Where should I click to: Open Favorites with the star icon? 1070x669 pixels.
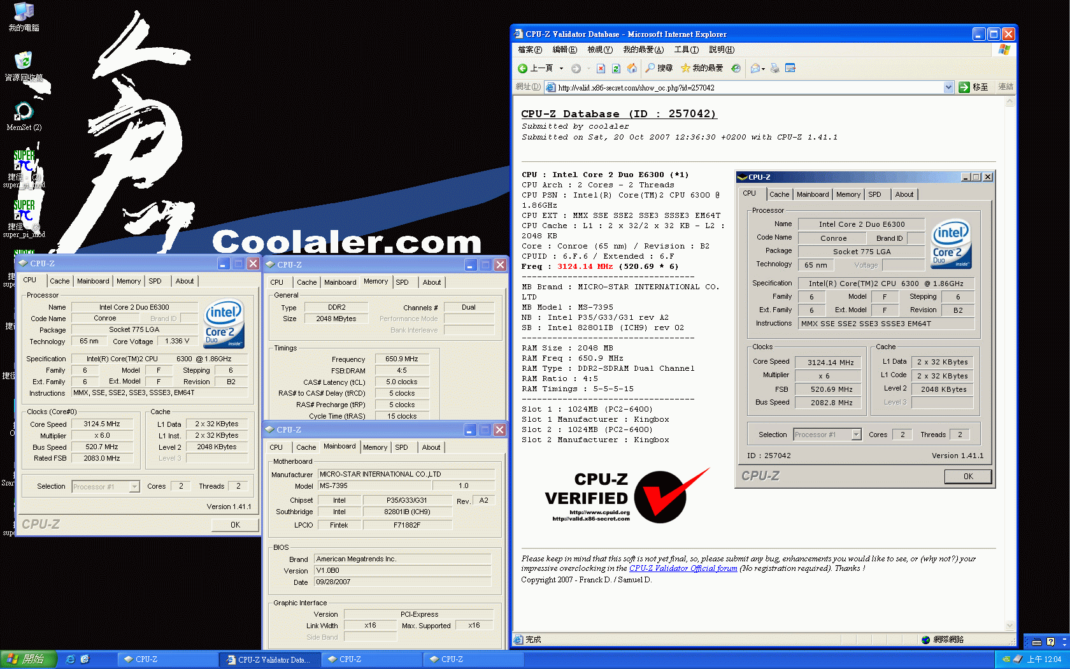click(701, 68)
